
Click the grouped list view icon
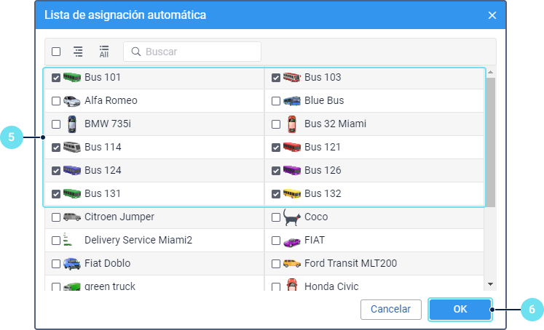point(78,52)
